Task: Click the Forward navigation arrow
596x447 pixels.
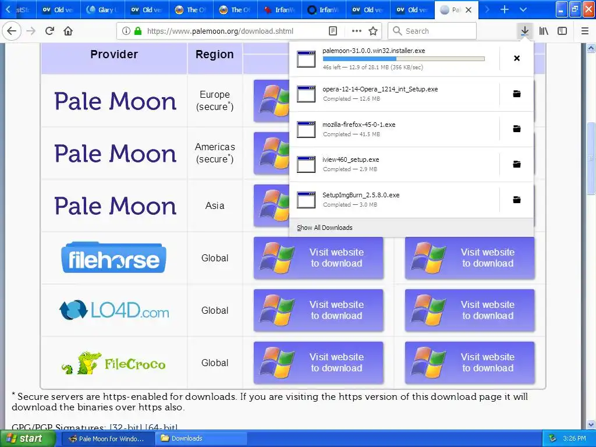Action: point(31,31)
